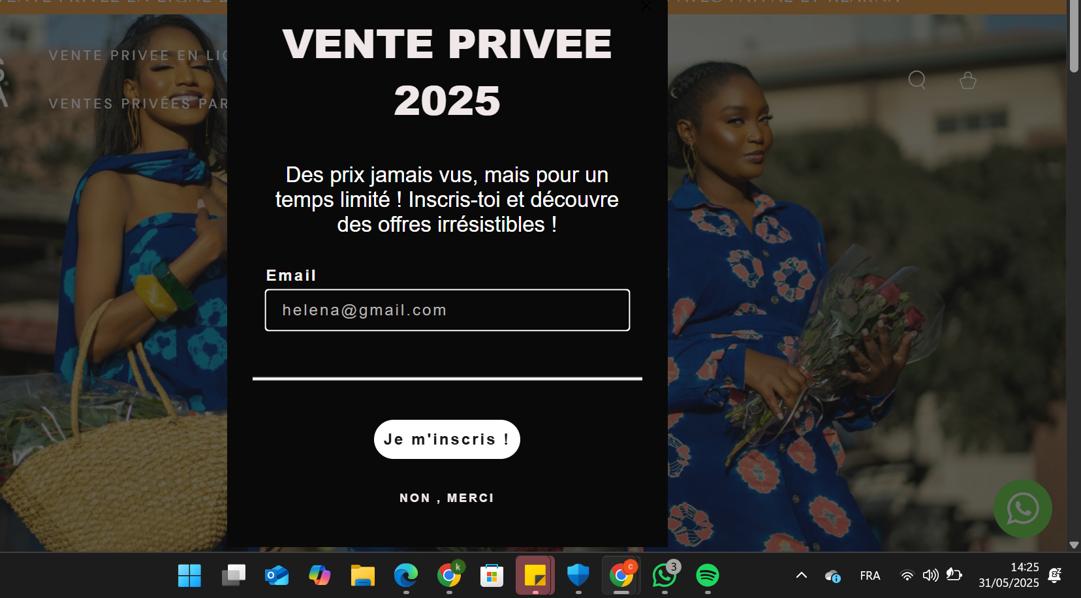Click the Email input field
1081x598 pixels.
(x=447, y=310)
